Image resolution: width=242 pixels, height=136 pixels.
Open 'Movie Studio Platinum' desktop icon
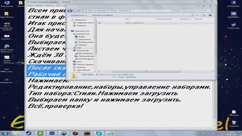(x=7, y=48)
